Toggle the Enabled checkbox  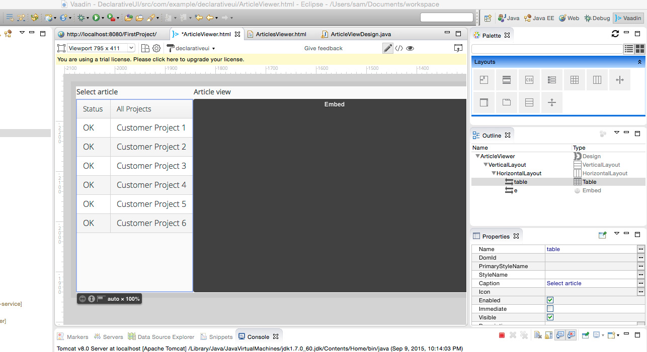click(550, 300)
